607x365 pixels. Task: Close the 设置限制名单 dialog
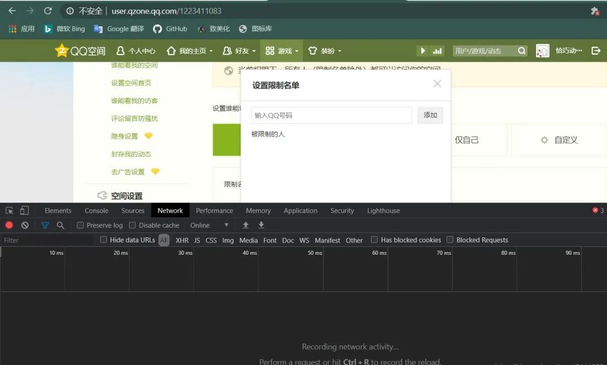437,84
